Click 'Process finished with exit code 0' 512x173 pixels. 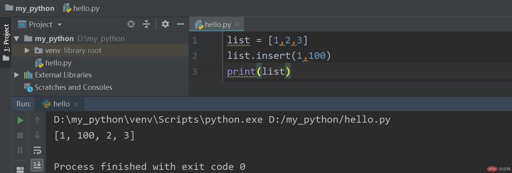(149, 167)
